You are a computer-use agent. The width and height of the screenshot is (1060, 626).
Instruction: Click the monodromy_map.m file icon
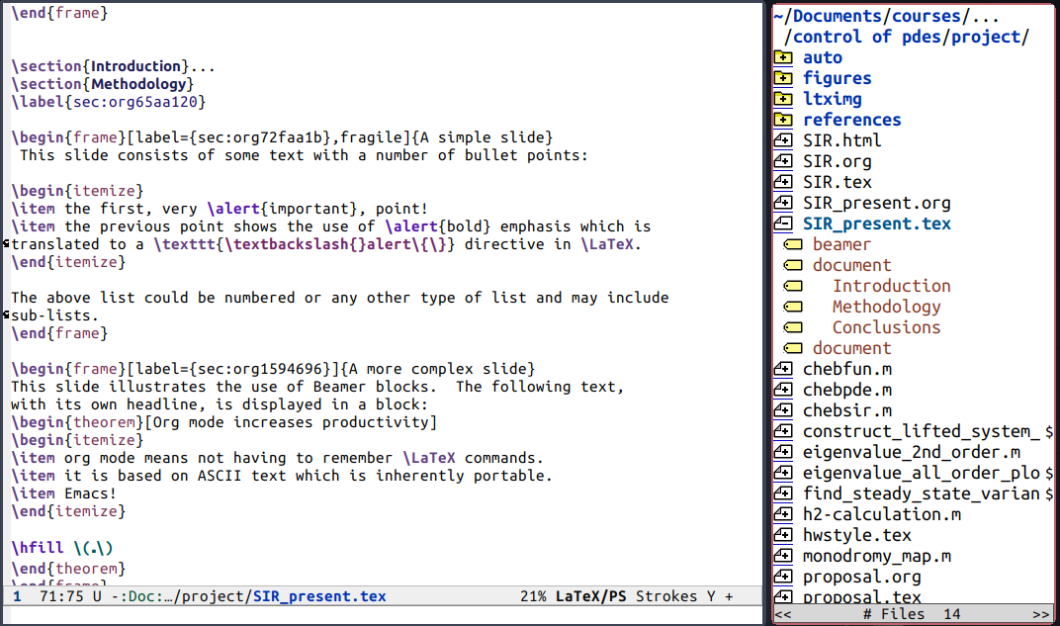click(x=783, y=557)
